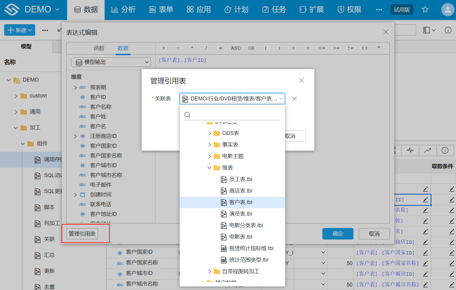Click the magnifier search icon in table dropdown
Screen dimensions: 456x290
click(187, 115)
